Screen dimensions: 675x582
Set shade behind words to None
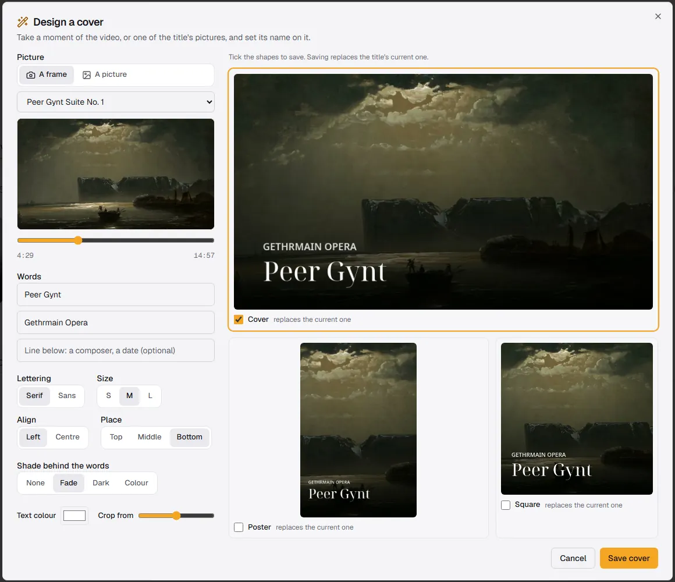tap(35, 483)
